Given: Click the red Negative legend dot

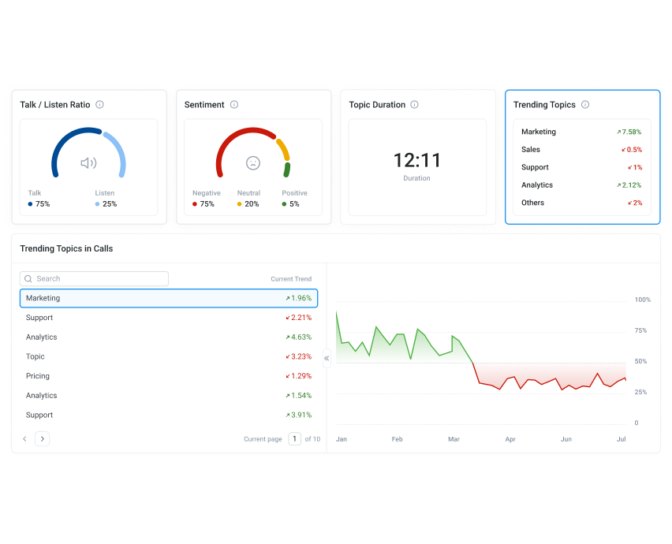Looking at the screenshot, I should point(195,204).
